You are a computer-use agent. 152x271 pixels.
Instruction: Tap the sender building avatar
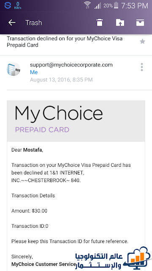pos(14,69)
